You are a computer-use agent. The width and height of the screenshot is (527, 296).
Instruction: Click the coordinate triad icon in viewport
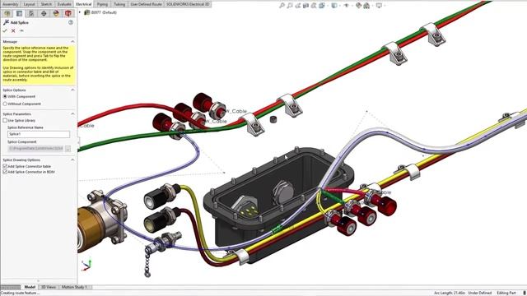click(x=86, y=265)
